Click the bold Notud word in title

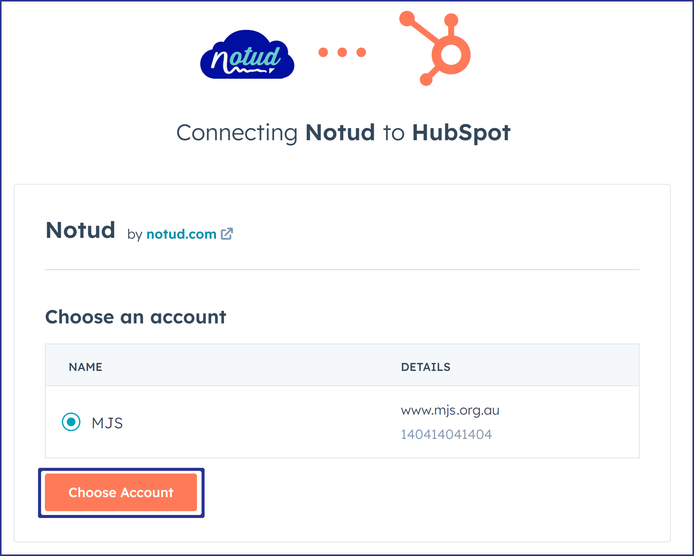(340, 132)
